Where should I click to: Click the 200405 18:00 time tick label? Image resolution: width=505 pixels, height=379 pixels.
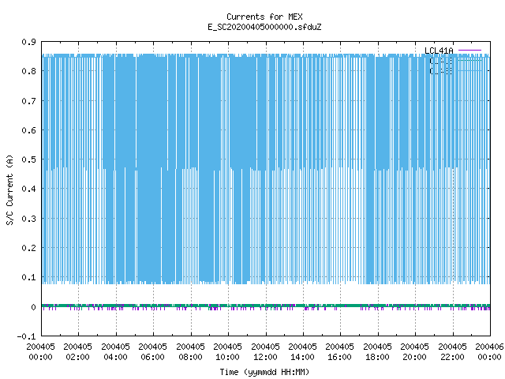377,351
